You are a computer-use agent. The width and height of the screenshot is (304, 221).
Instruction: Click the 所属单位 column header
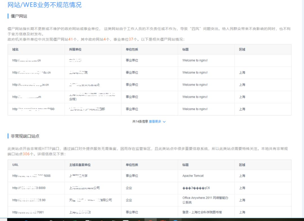pos(75,50)
